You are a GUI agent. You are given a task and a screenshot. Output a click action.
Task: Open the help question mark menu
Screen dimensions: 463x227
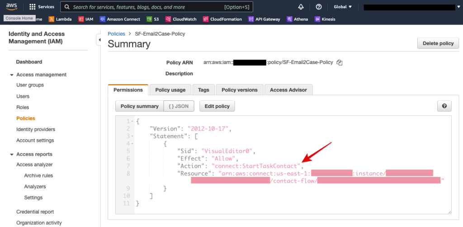(319, 7)
